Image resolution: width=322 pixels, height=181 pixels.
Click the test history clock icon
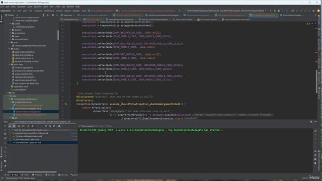click(50, 126)
